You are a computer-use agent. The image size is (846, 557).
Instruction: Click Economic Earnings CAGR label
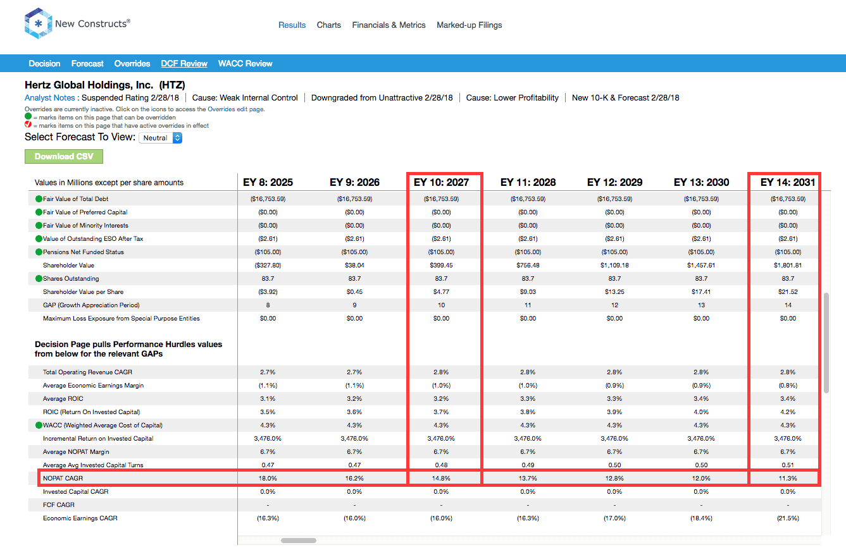pyautogui.click(x=80, y=518)
